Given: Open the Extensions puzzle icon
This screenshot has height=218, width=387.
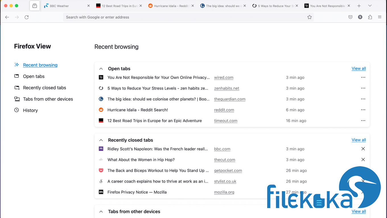Looking at the screenshot, I should [x=370, y=17].
